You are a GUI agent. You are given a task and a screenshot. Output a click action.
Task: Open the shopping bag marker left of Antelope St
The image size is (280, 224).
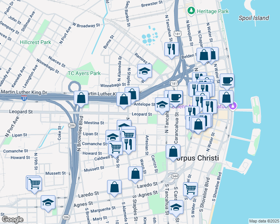click(124, 99)
